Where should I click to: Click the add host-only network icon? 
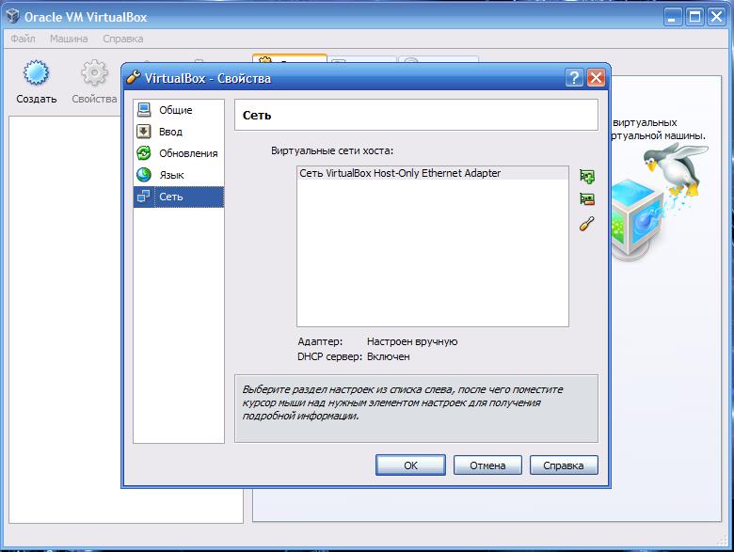[x=587, y=177]
